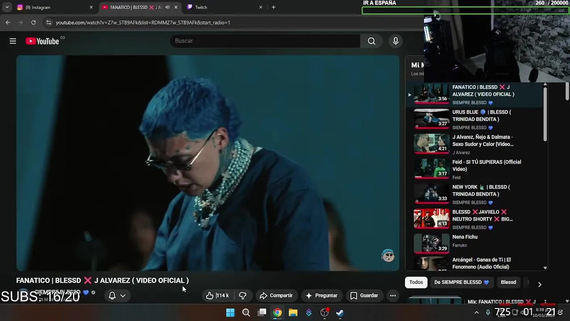Screen dimensions: 570x321
Task: Save the video with Guardar
Action: (364, 296)
